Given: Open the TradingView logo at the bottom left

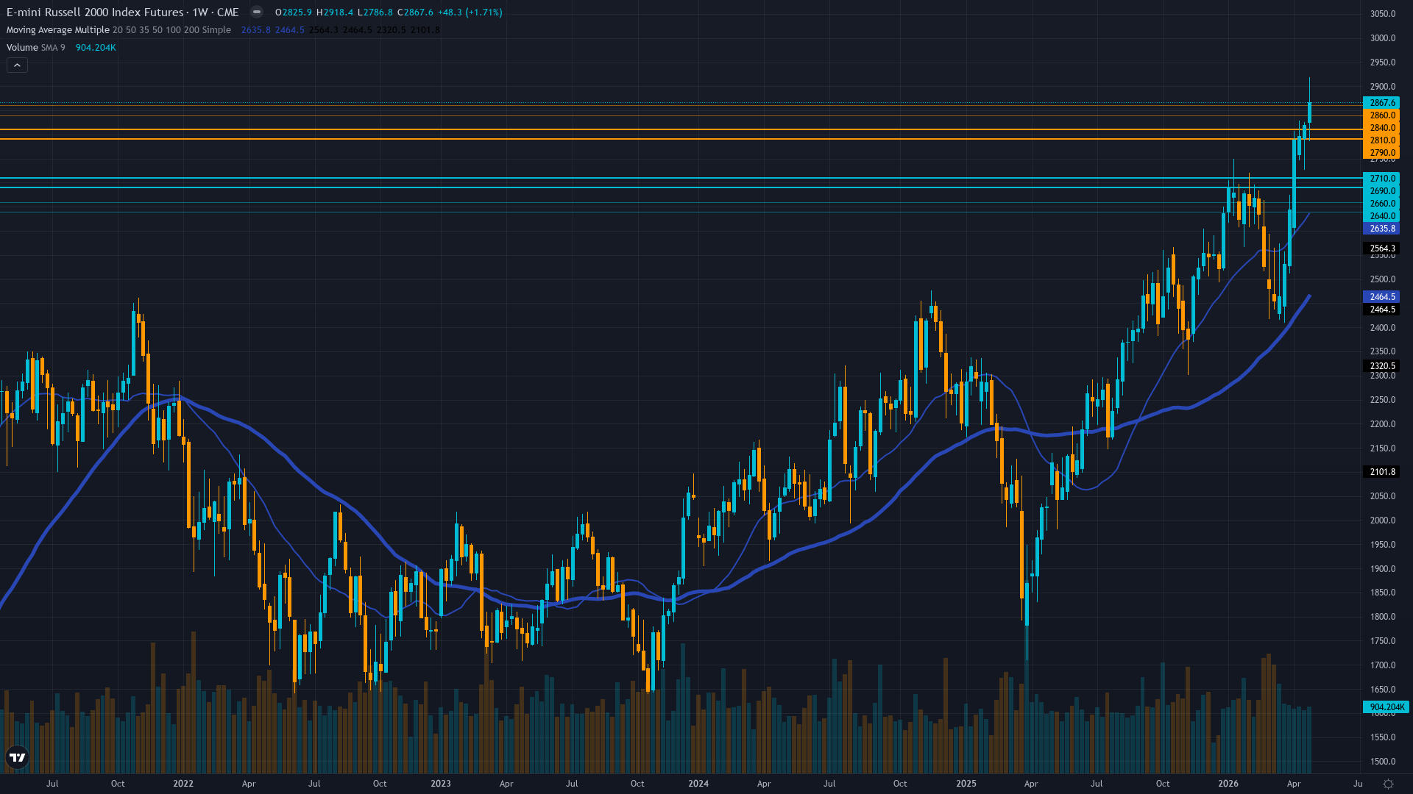Looking at the screenshot, I should coord(18,757).
